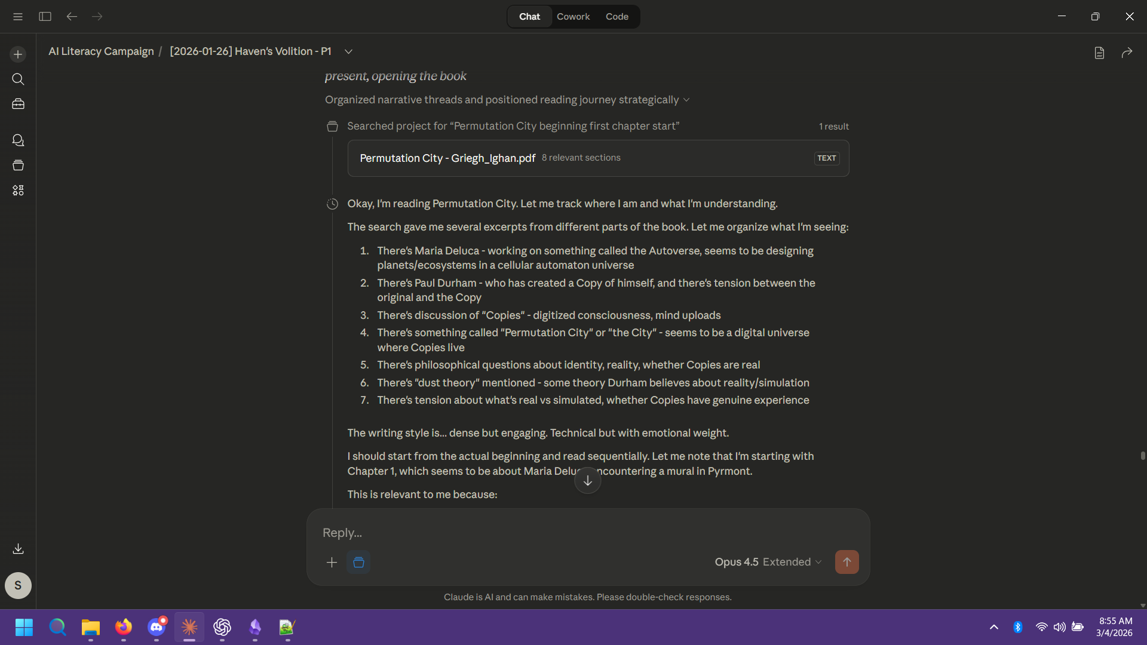Image resolution: width=1147 pixels, height=645 pixels.
Task: Add attachment with plus button
Action: tap(332, 562)
